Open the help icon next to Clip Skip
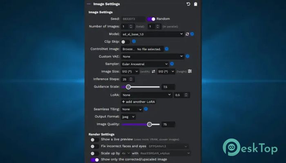The width and height of the screenshot is (286, 163). pos(134,42)
